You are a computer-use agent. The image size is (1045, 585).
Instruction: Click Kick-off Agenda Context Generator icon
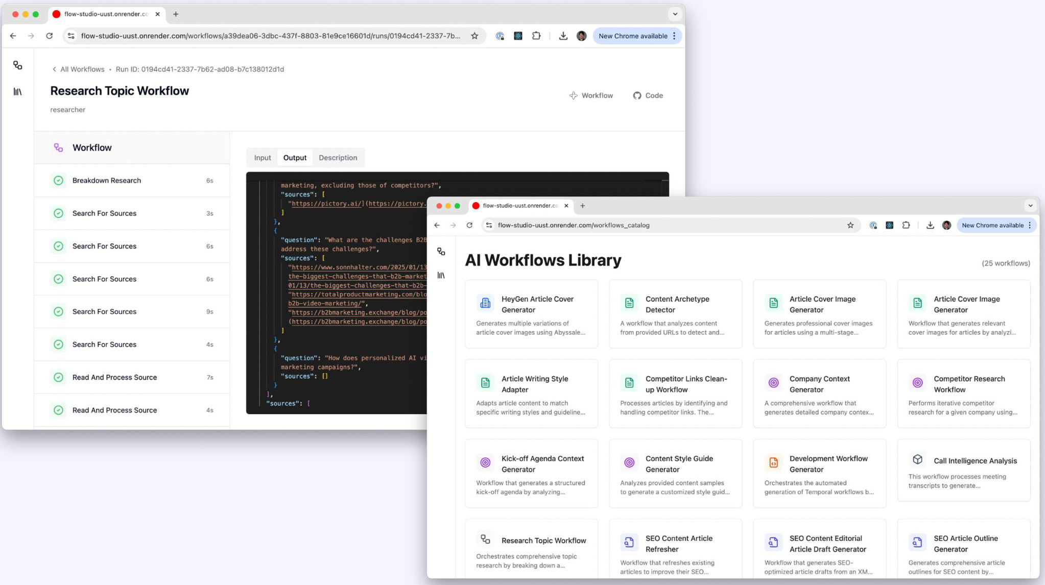pos(485,462)
